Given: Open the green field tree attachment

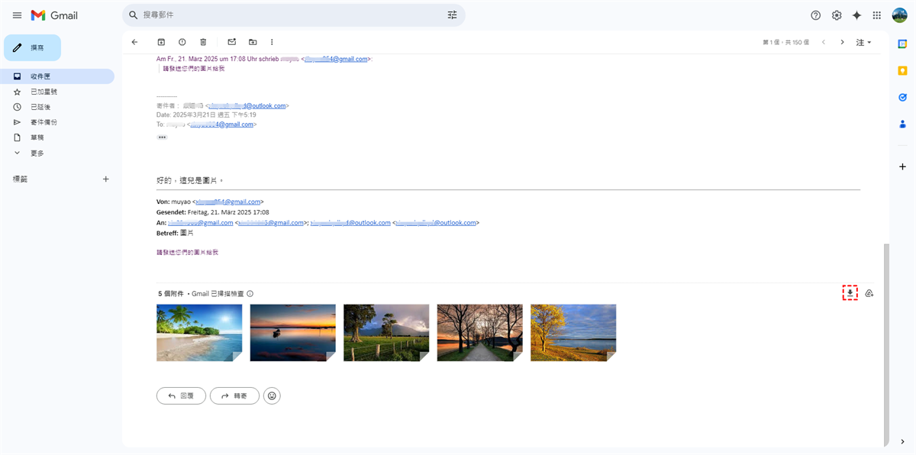Looking at the screenshot, I should 386,333.
